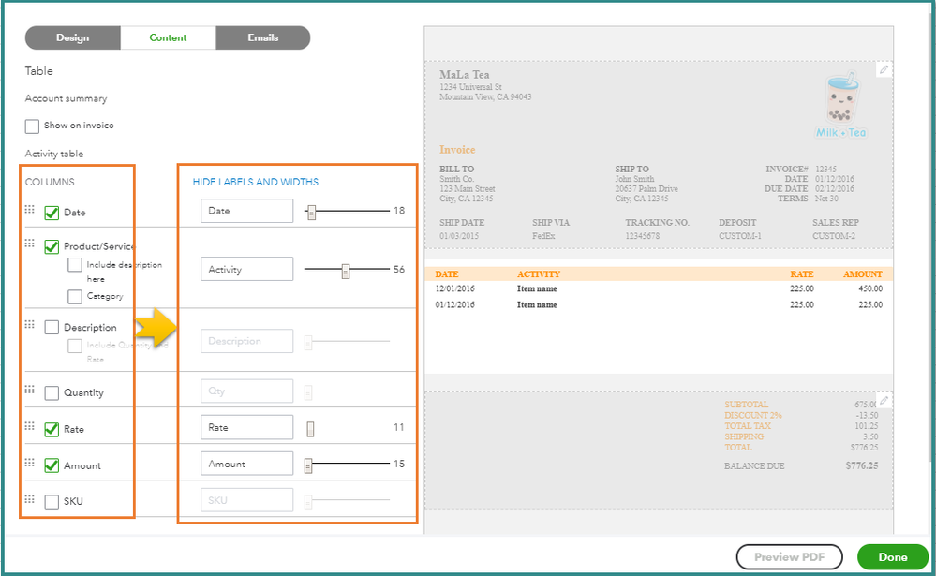The image size is (936, 576).
Task: Grab the Amount row drag handle
Action: [29, 463]
